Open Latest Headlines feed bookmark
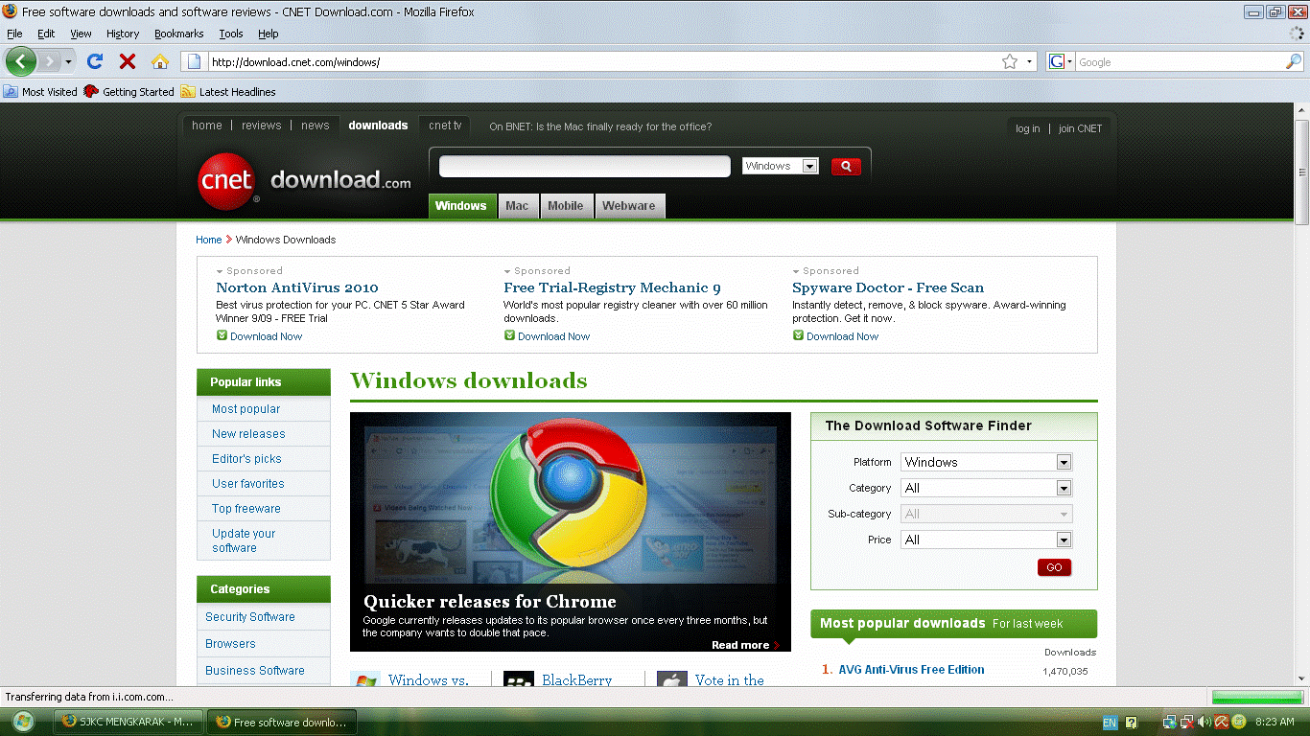 point(228,92)
